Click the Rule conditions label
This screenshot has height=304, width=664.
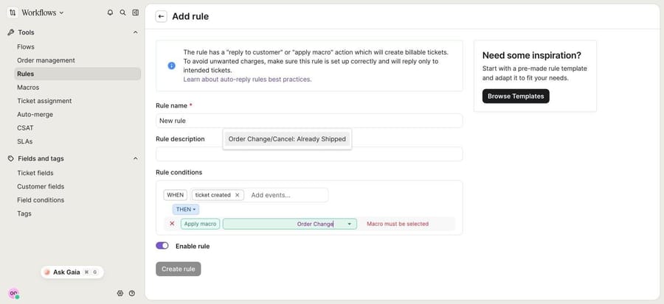click(179, 172)
